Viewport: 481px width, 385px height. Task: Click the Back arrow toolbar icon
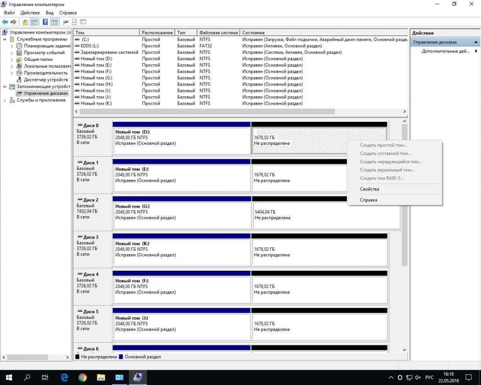(5, 22)
